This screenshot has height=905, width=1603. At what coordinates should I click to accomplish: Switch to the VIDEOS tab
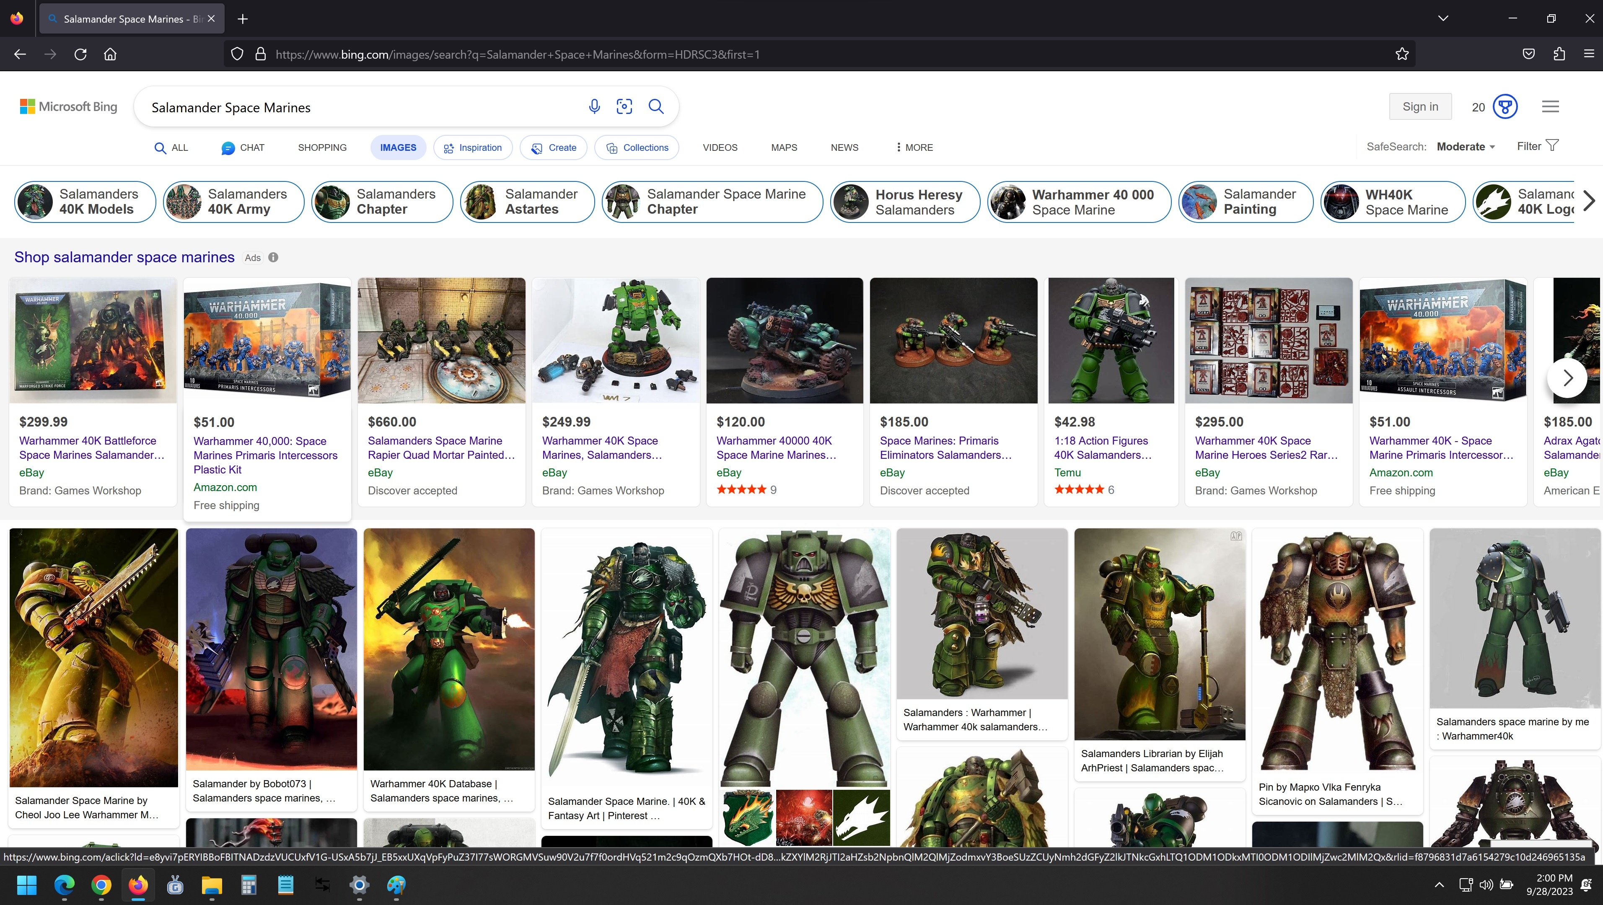click(x=720, y=147)
